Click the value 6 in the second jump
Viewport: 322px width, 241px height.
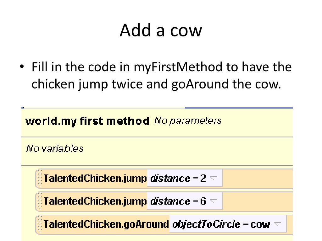click(203, 201)
